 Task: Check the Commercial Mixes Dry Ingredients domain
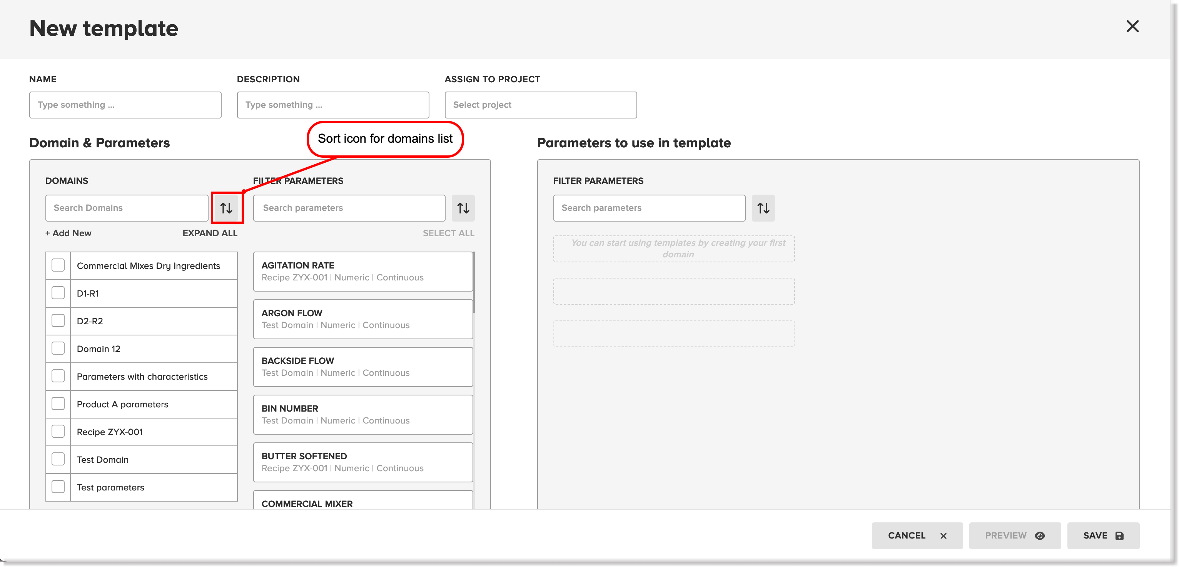pyautogui.click(x=58, y=265)
